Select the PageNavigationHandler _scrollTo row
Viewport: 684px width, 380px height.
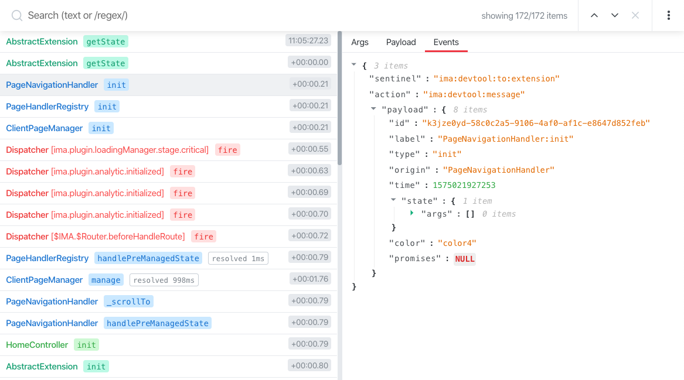(168, 302)
